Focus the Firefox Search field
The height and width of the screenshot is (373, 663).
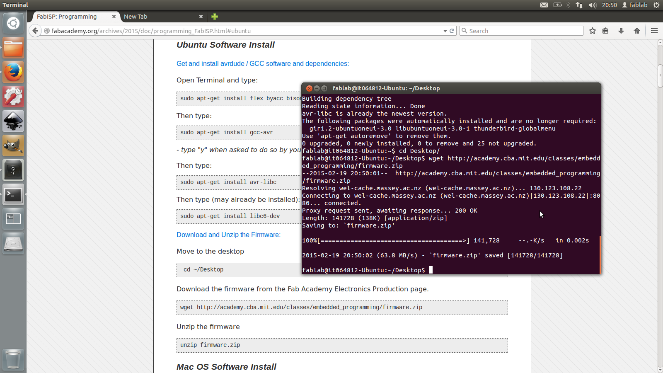(x=521, y=31)
